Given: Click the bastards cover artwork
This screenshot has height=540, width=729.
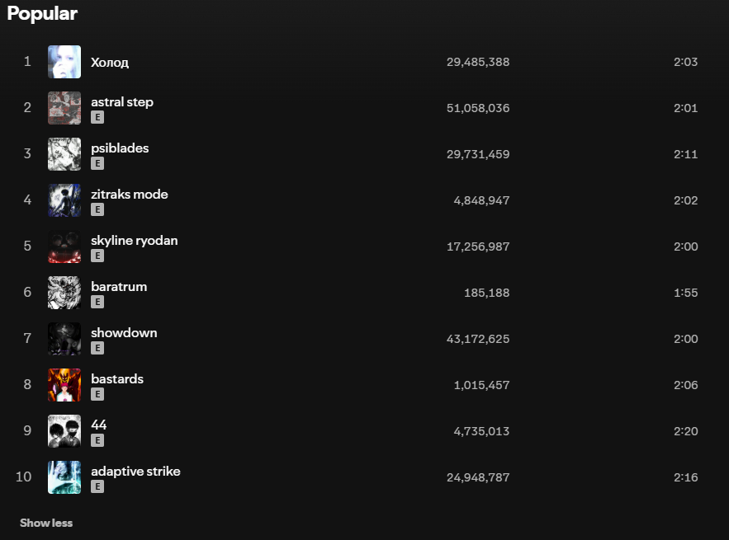Looking at the screenshot, I should tap(64, 385).
